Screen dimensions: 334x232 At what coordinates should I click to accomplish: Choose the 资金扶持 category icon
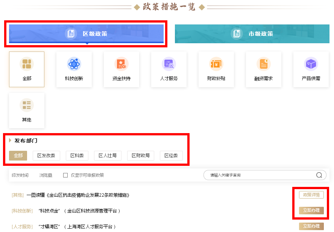pos(121,64)
